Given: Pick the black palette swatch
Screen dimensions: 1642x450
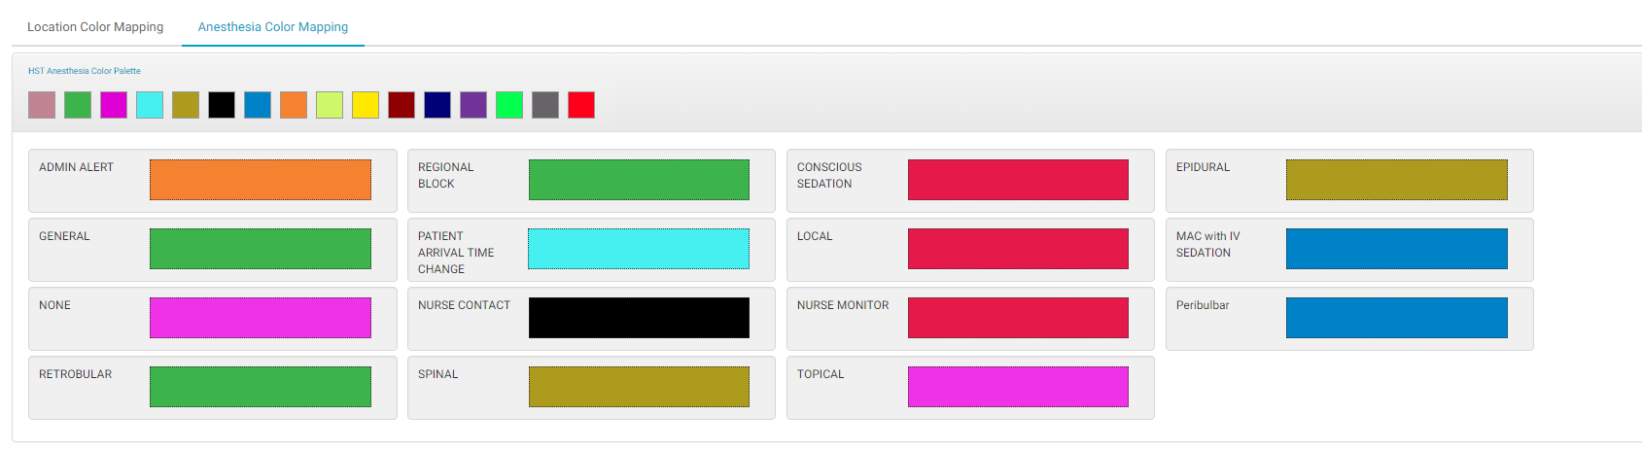Looking at the screenshot, I should coord(222,105).
